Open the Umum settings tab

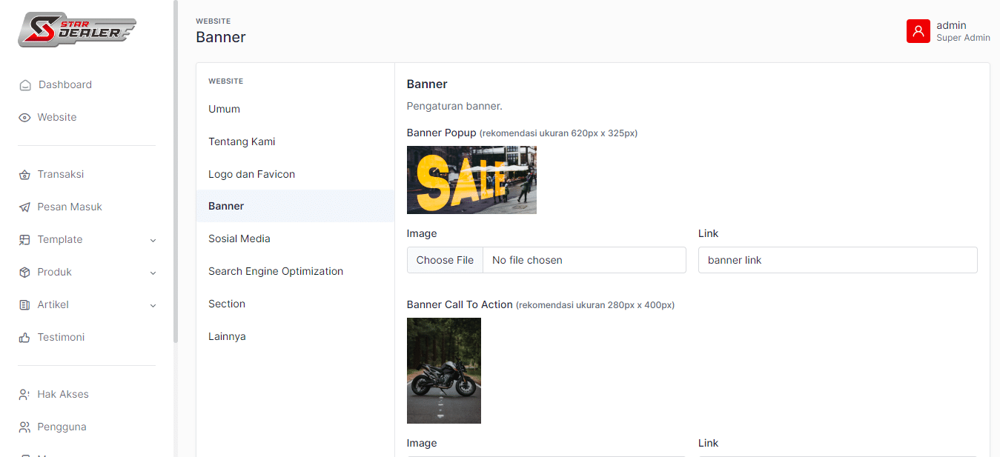tap(224, 109)
